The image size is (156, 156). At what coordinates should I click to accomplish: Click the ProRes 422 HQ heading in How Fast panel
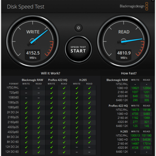click(118, 106)
